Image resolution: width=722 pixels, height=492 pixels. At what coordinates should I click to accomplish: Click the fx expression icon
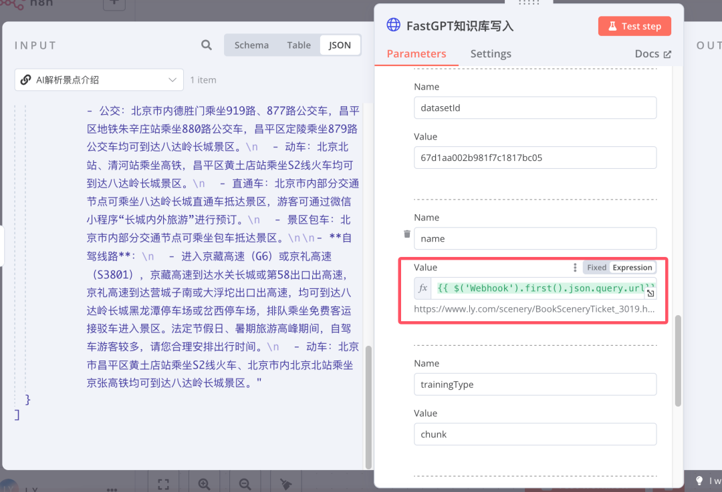[423, 288]
